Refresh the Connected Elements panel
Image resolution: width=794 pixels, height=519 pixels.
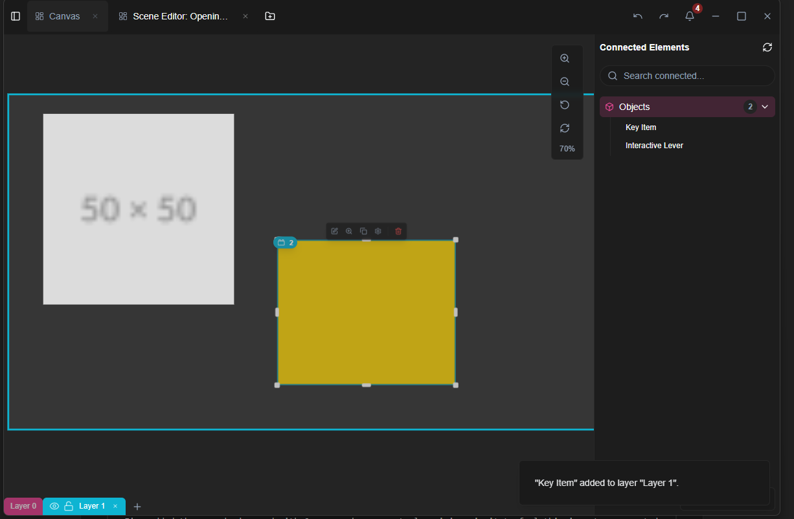tap(767, 47)
